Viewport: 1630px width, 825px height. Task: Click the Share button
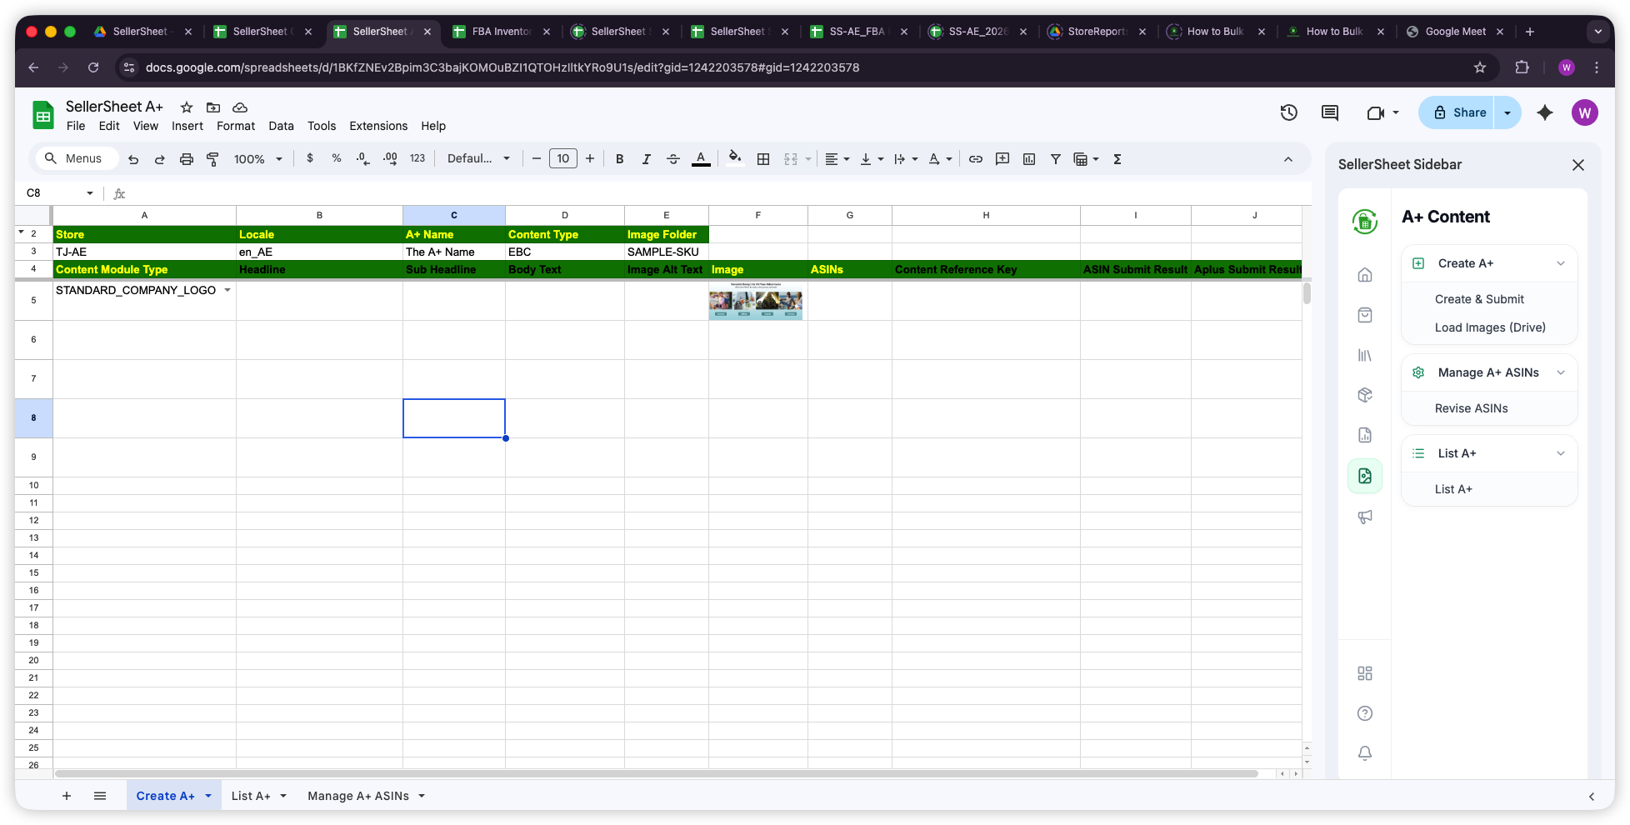pos(1464,112)
